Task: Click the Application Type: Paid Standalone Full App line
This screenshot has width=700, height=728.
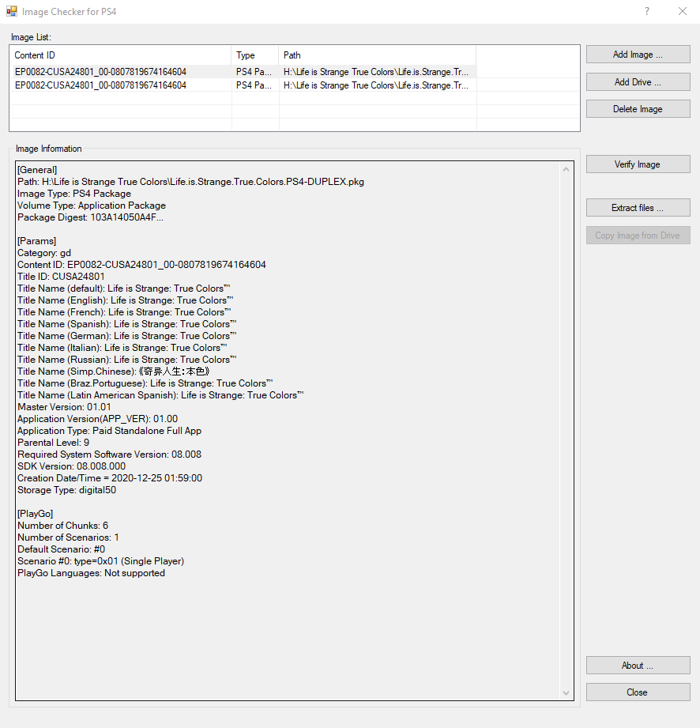Action: [110, 430]
